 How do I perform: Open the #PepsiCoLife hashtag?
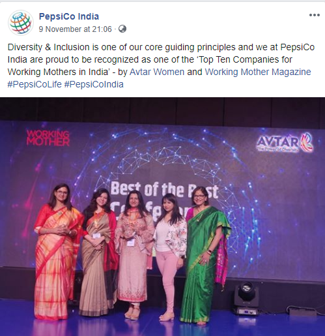[35, 84]
